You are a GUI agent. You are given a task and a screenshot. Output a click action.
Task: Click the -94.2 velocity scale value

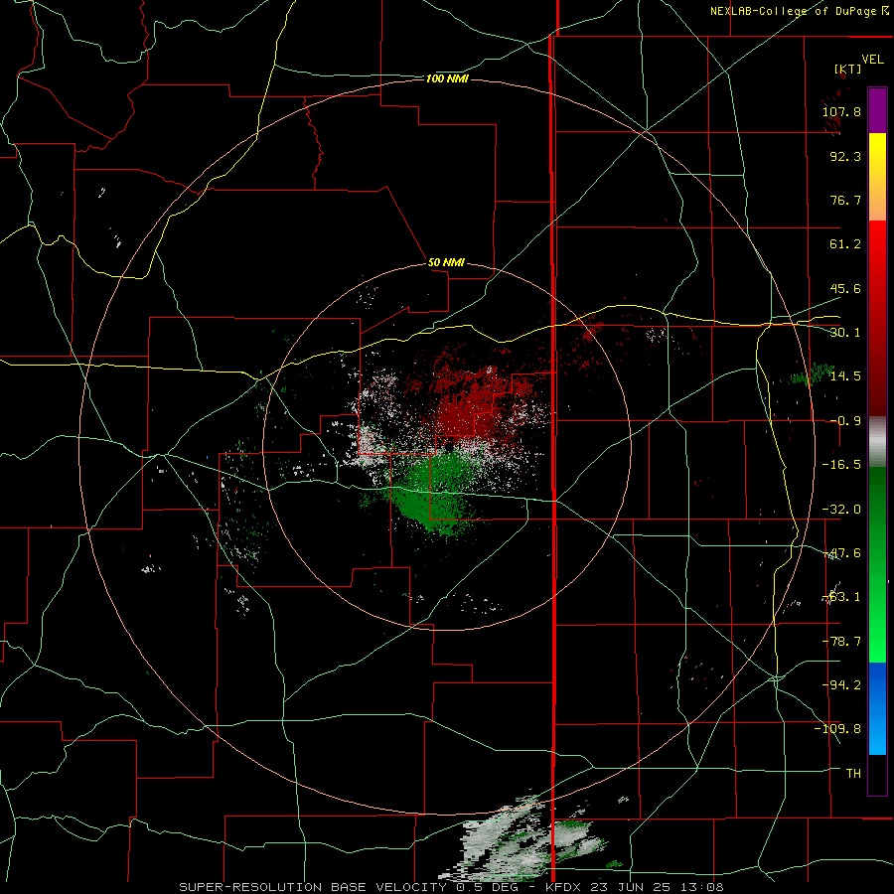(x=841, y=684)
